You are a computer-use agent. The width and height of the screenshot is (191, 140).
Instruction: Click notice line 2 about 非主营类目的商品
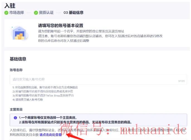click(75, 122)
